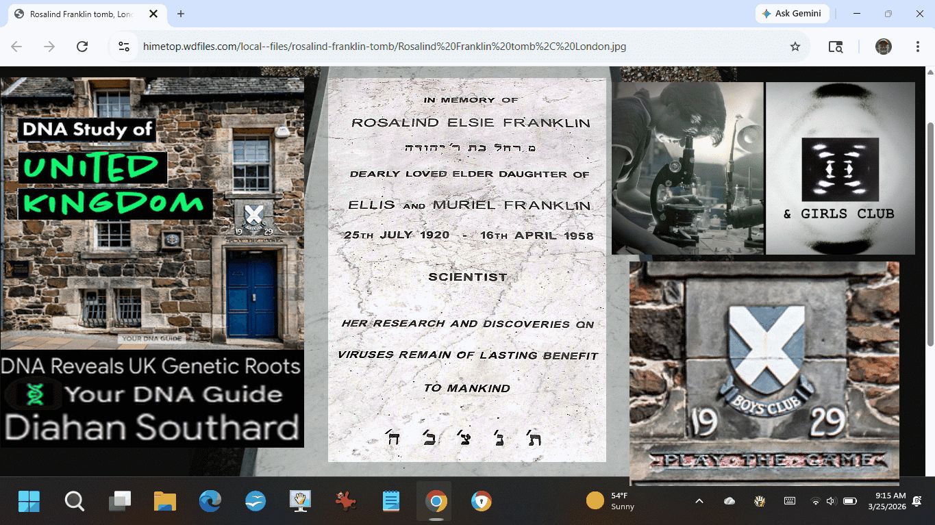The width and height of the screenshot is (935, 525).
Task: Open the Windows Start menu
Action: click(29, 502)
